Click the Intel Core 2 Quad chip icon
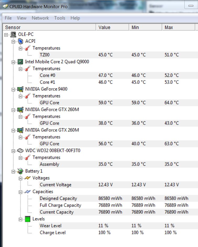This screenshot has height=247, width=198. tap(20, 62)
